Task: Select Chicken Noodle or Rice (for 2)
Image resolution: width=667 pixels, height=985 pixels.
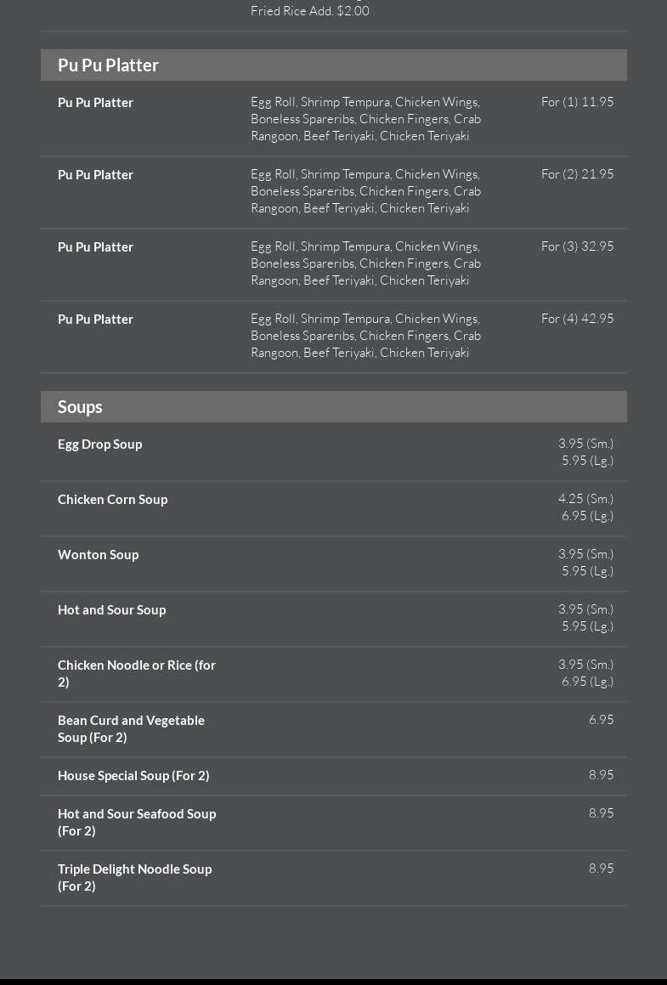Action: (x=137, y=673)
